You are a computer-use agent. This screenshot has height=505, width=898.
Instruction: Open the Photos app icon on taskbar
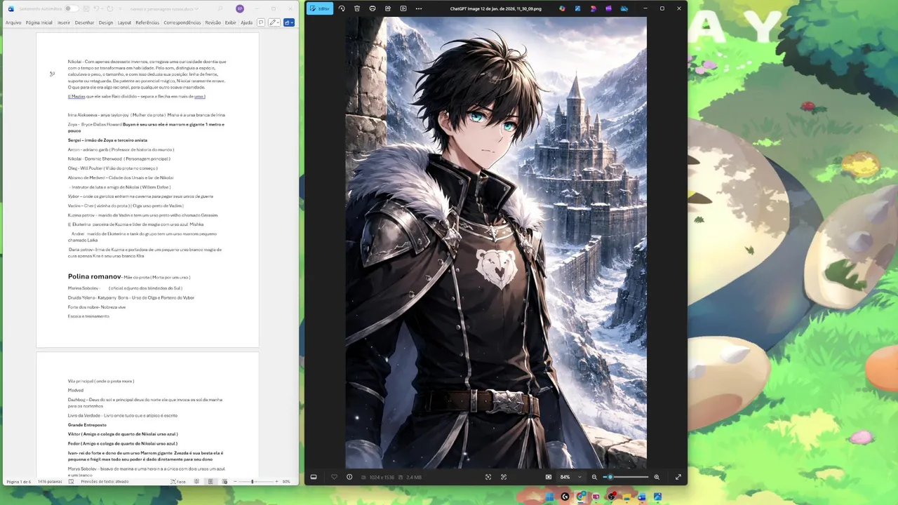pos(657,497)
